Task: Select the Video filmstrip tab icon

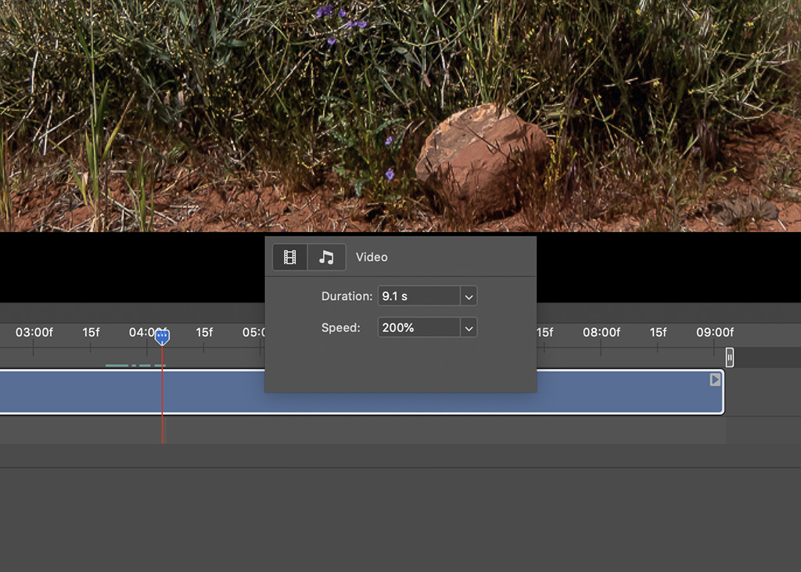Action: pos(289,257)
